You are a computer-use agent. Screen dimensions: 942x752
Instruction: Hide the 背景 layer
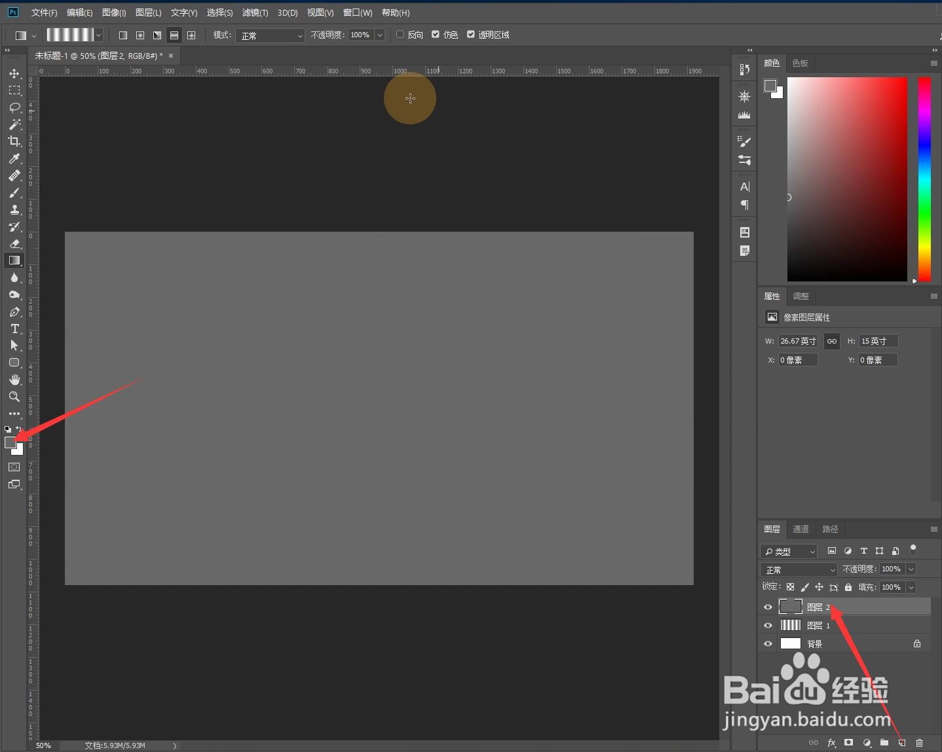(768, 643)
